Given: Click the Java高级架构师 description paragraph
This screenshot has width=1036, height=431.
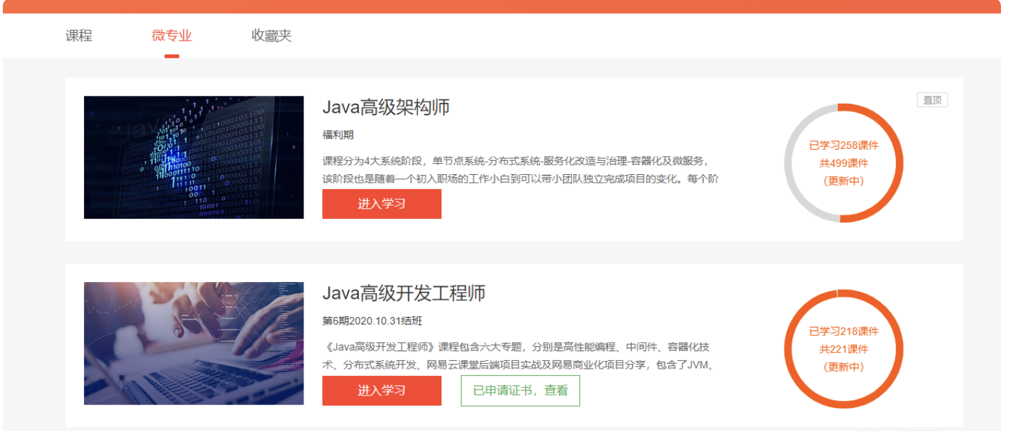Looking at the screenshot, I should coord(521,169).
